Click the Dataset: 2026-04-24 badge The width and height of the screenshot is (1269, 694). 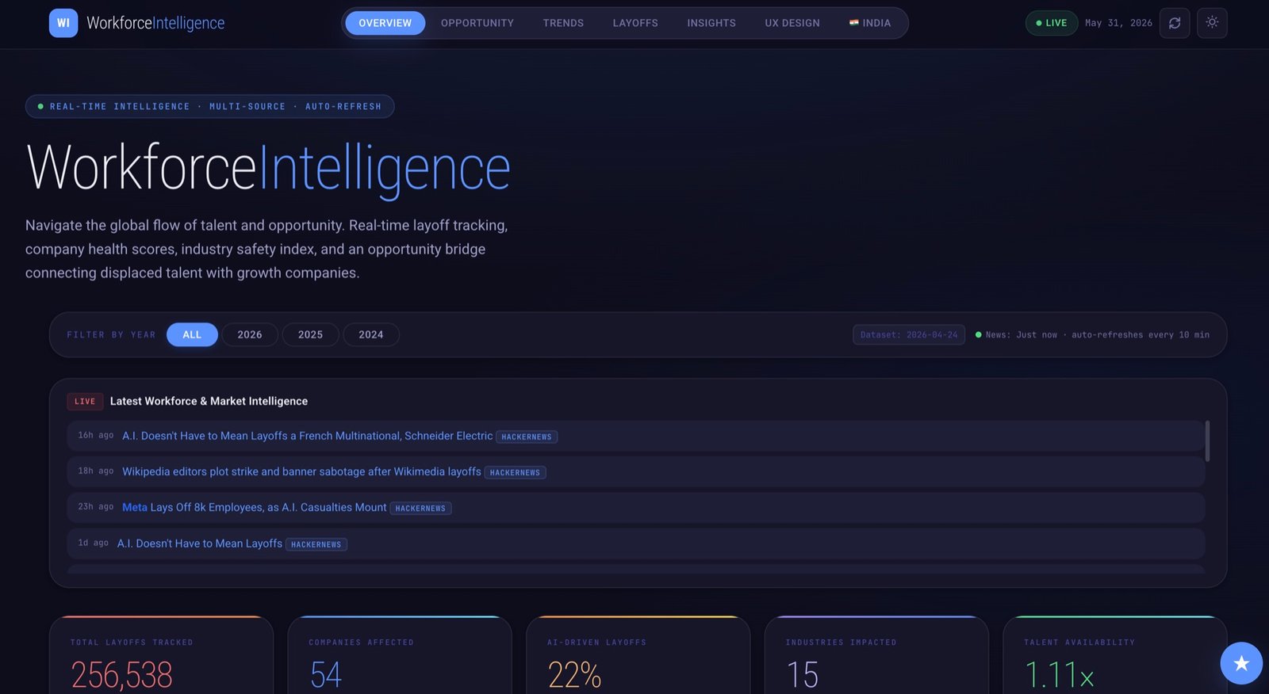[x=909, y=334]
